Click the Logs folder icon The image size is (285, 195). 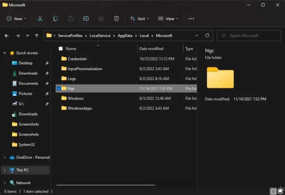64,78
